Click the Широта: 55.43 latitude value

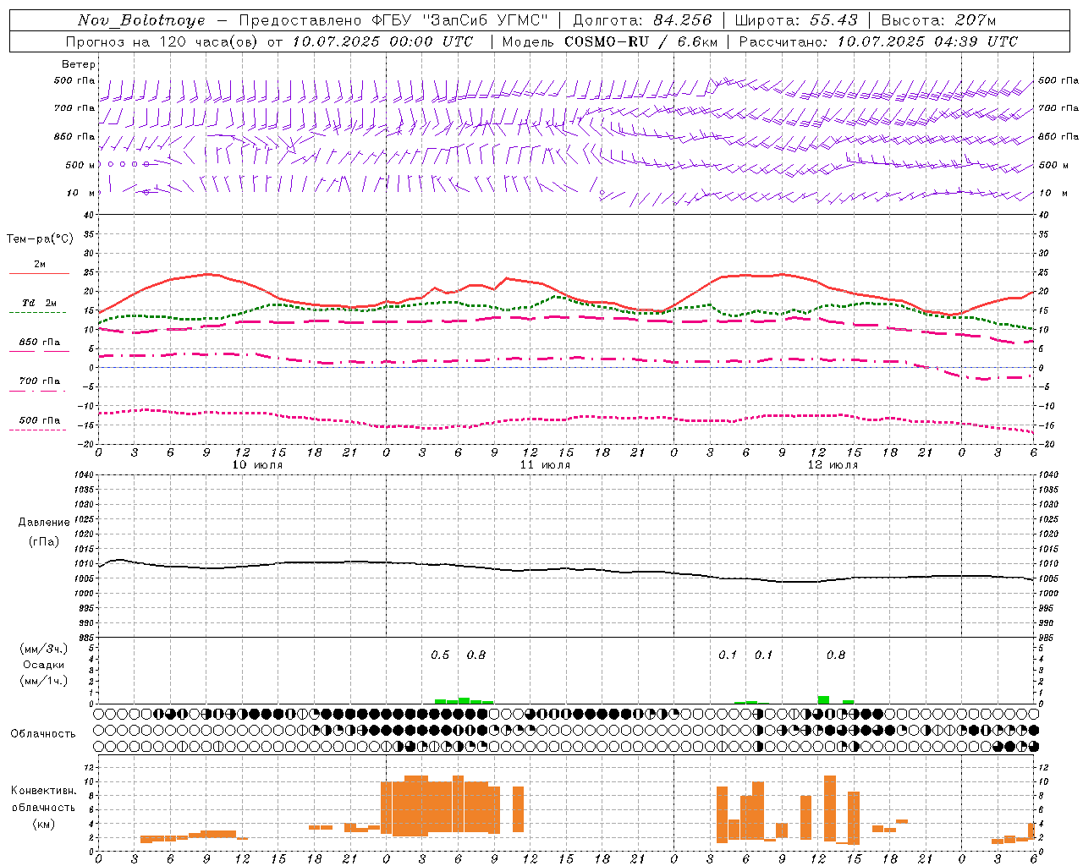[x=796, y=20]
